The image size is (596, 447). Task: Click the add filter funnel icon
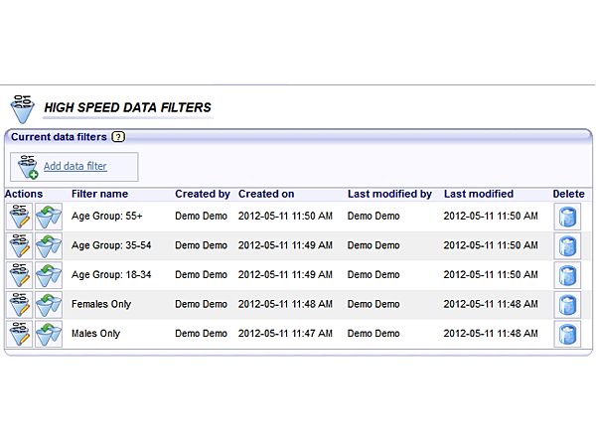click(x=27, y=166)
